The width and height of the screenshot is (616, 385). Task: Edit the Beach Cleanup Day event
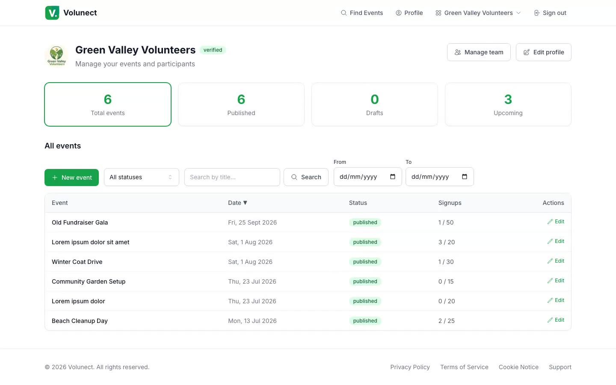(556, 320)
